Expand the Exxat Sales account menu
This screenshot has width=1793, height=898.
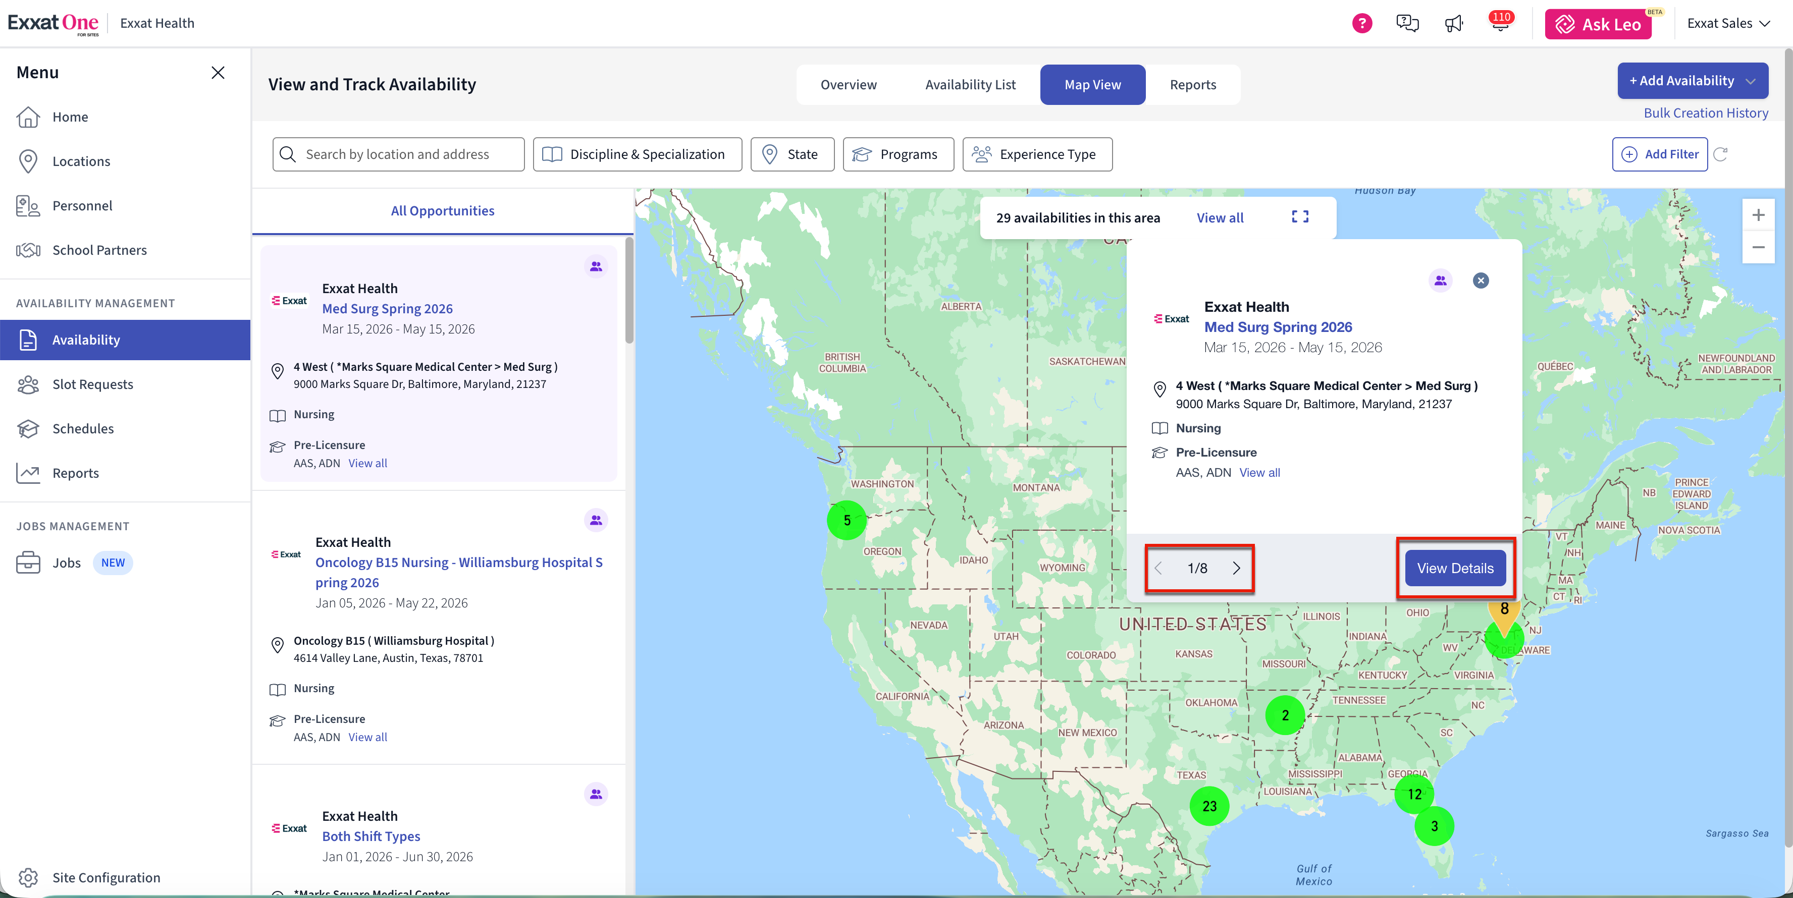(x=1727, y=24)
